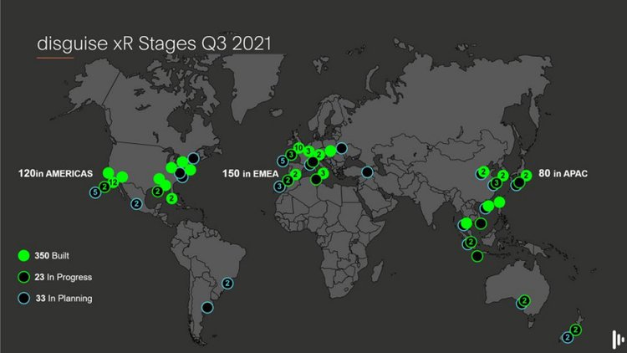Click the black planning marker in Argentina
The height and width of the screenshot is (353, 627).
[207, 307]
